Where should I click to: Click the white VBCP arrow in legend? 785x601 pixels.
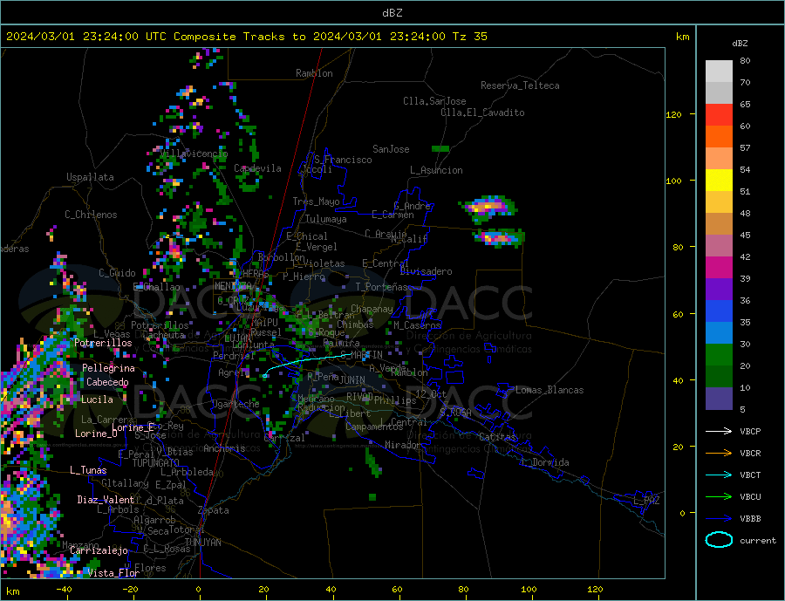click(719, 431)
